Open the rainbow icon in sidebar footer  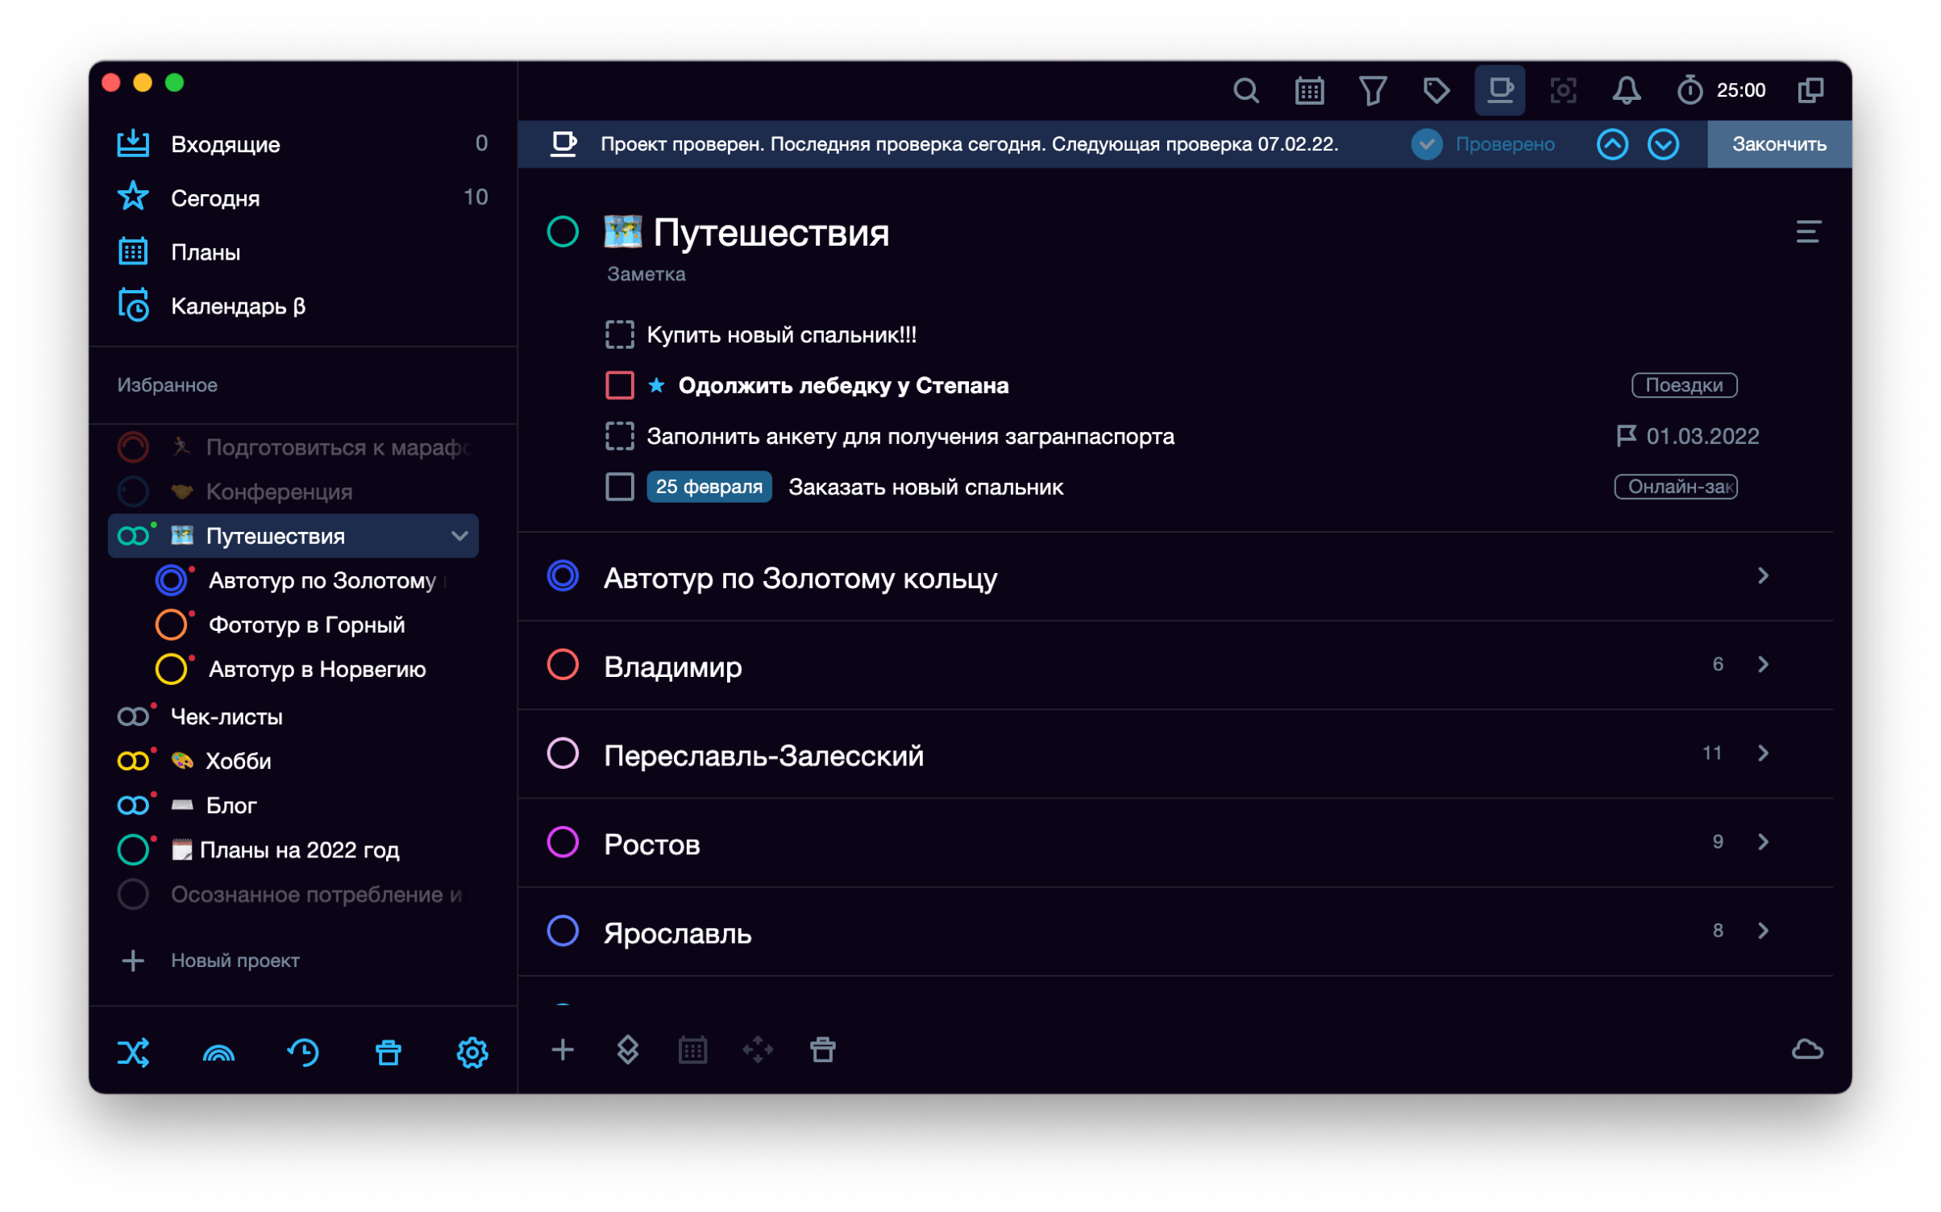[x=218, y=1052]
